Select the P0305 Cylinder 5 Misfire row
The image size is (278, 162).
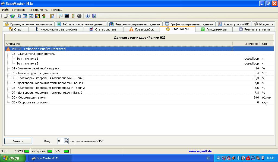coord(39,49)
